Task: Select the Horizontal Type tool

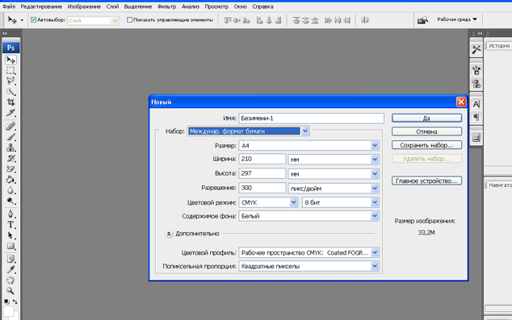Action: [x=10, y=225]
